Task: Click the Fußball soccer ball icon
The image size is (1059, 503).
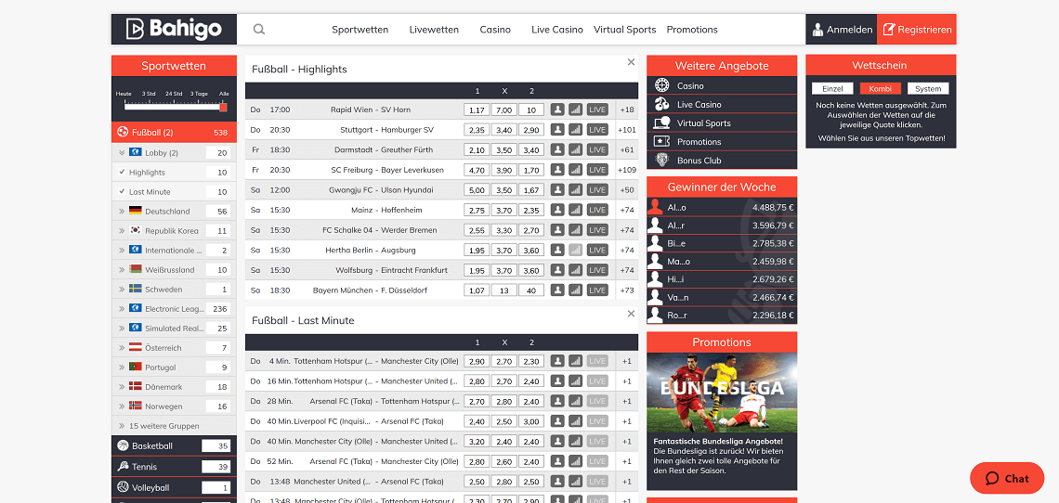Action: point(123,133)
